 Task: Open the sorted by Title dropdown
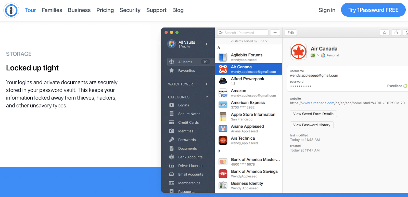tap(249, 41)
